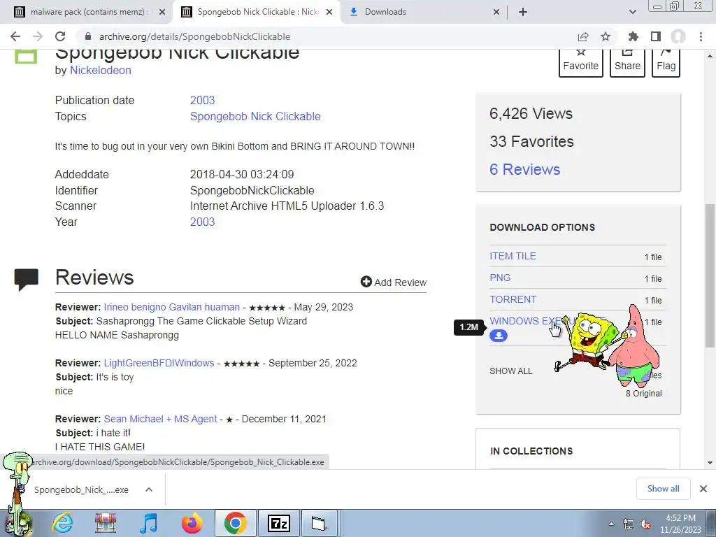716x537 pixels.
Task: Show hidden tray icons arrow
Action: pyautogui.click(x=611, y=524)
